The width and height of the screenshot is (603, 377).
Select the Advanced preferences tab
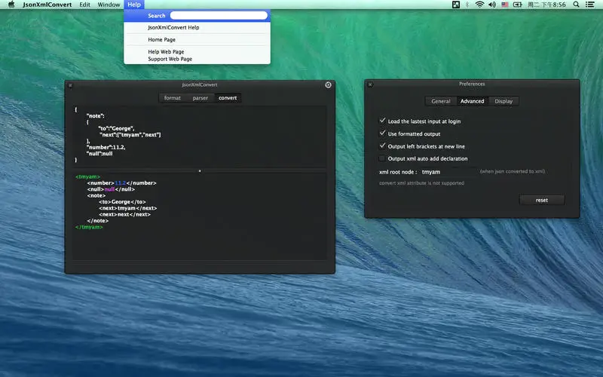(473, 101)
